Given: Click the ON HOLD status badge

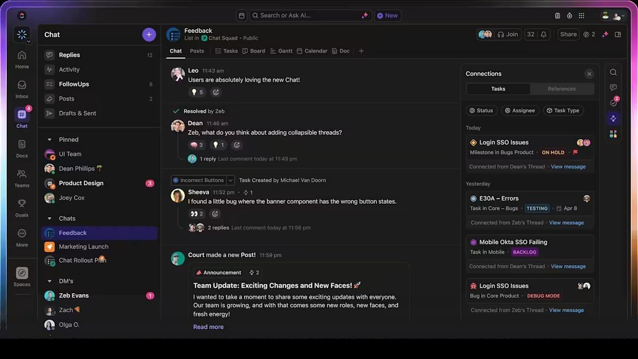Looking at the screenshot, I should 553,152.
